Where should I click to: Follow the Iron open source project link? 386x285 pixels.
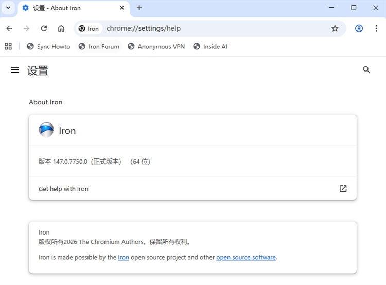coord(124,257)
